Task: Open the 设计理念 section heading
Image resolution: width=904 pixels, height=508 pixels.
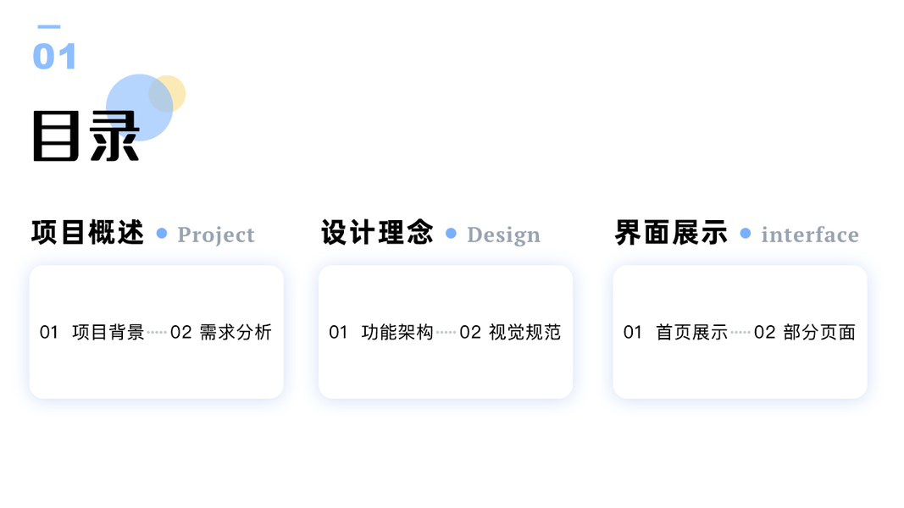Action: tap(377, 233)
